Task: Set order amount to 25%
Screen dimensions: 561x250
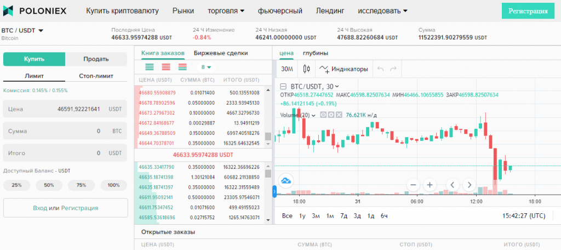Action: pyautogui.click(x=16, y=185)
